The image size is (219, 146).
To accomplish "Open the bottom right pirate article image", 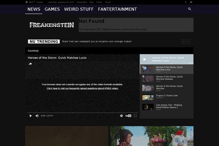I will [x=152, y=136].
